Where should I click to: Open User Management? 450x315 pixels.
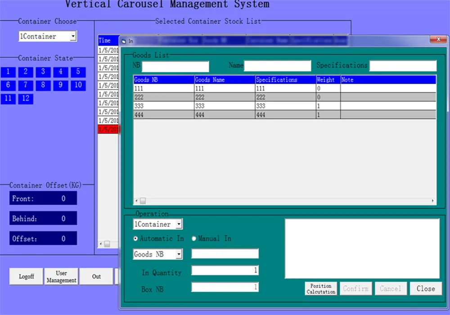pos(61,276)
